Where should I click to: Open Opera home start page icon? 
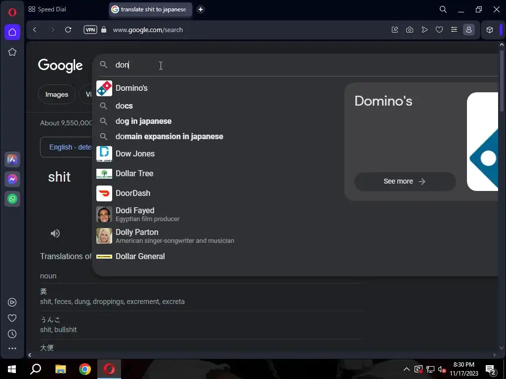pyautogui.click(x=12, y=32)
